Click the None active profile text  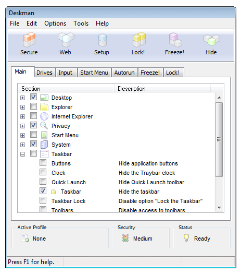(x=39, y=239)
